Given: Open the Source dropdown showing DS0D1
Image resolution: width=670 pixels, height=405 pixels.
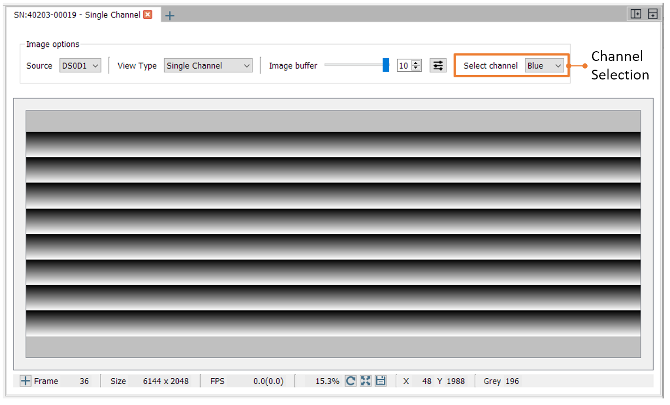Looking at the screenshot, I should pyautogui.click(x=80, y=65).
